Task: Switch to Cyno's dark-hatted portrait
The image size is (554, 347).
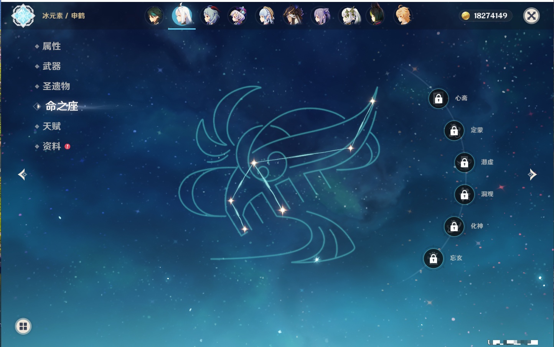Action: [293, 16]
